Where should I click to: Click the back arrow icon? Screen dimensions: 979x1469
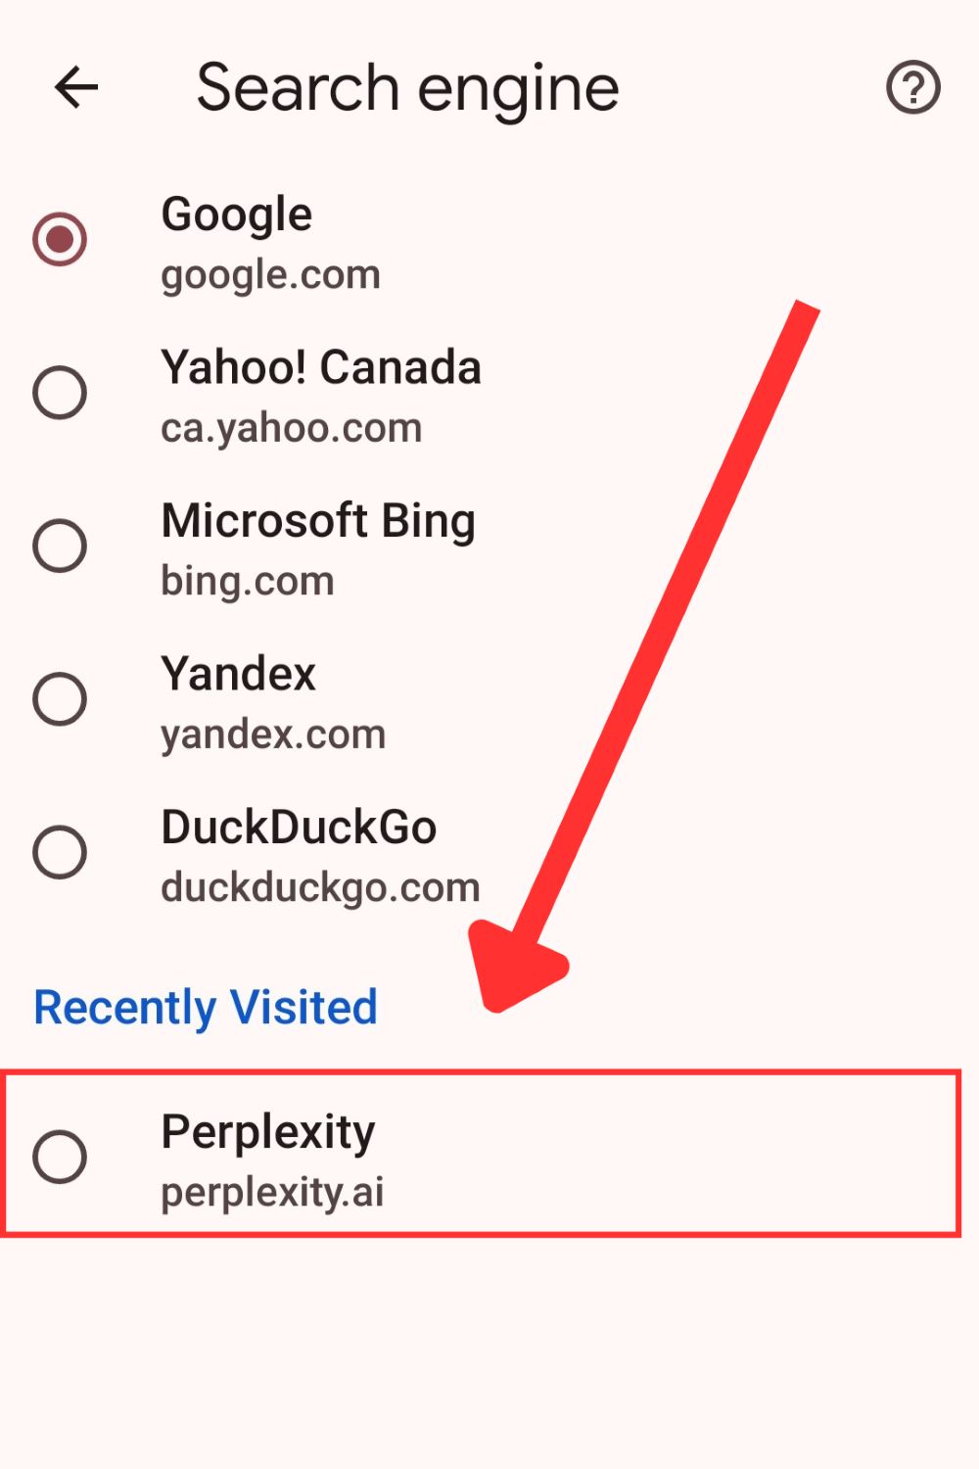[x=75, y=88]
